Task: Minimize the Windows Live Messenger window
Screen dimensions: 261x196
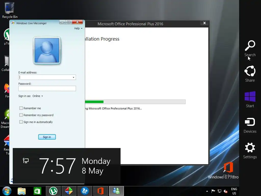Action: [x=62, y=22]
